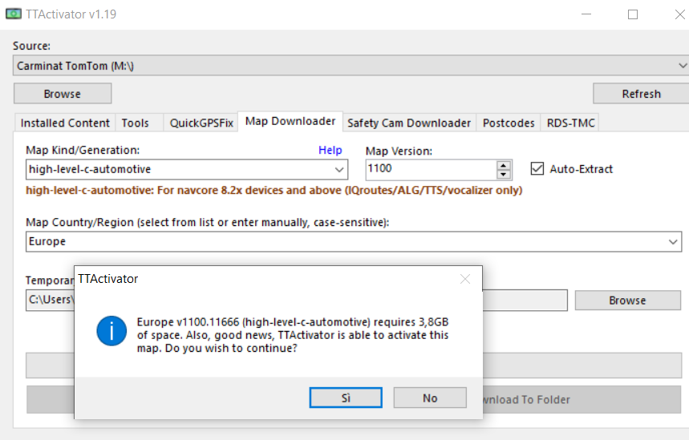Image resolution: width=689 pixels, height=440 pixels.
Task: Open the Postcodes tab
Action: [509, 123]
